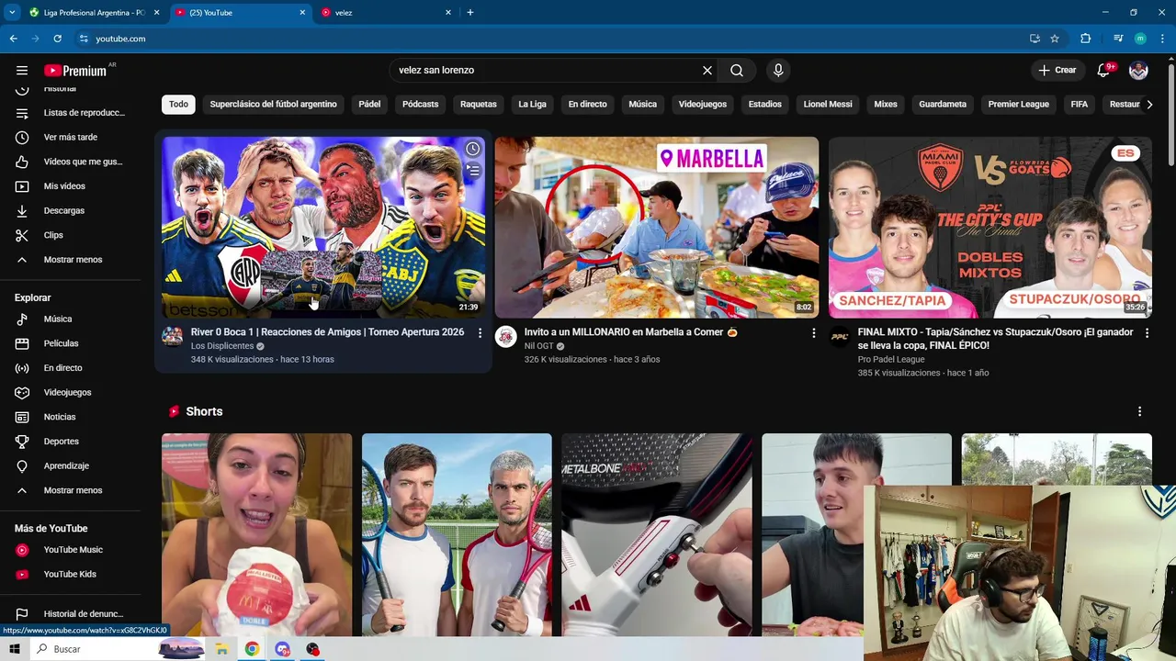Open YouTube Music in the sidebar
Viewport: 1176px width, 661px height.
(70, 550)
